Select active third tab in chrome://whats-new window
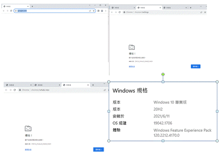This screenshot has width=220, height=160. point(76,85)
